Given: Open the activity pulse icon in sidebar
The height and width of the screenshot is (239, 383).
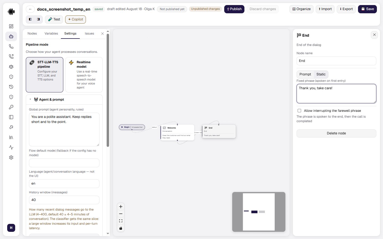Looking at the screenshot, I should (11, 147).
